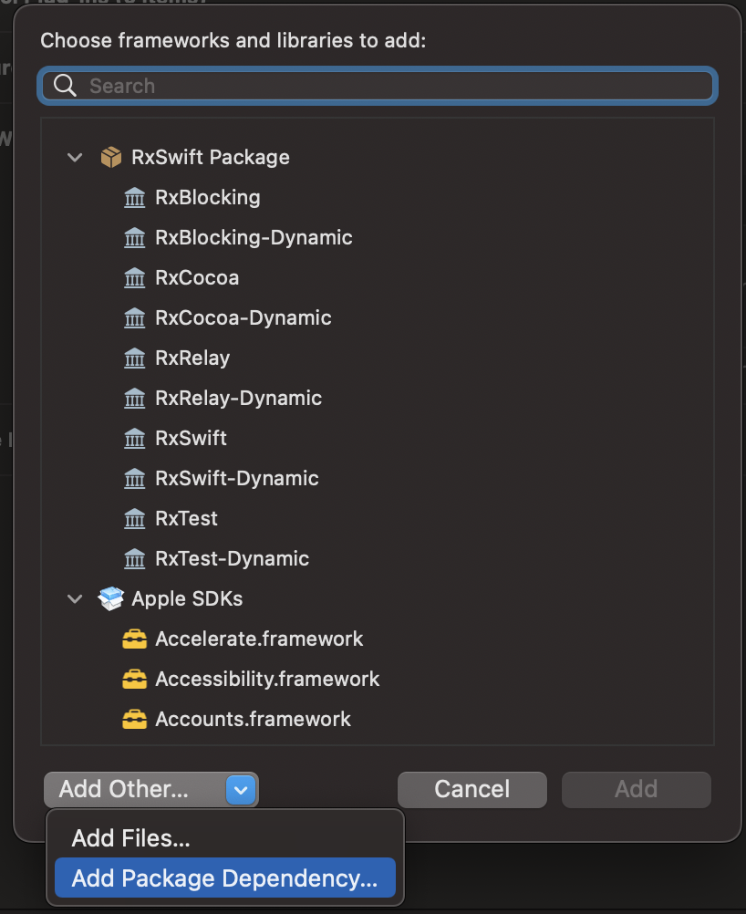Select the RxBlocking library row

(x=378, y=198)
